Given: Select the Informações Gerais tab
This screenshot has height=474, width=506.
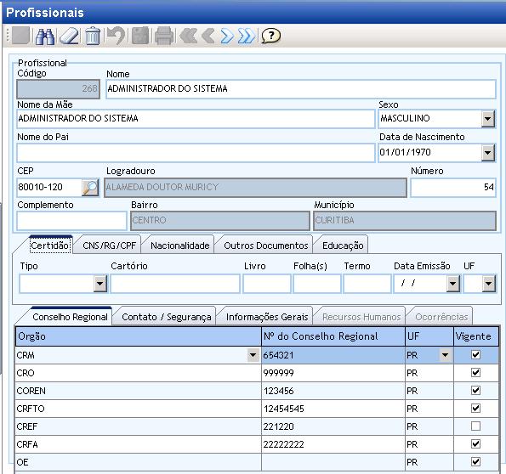Looking at the screenshot, I should [267, 317].
